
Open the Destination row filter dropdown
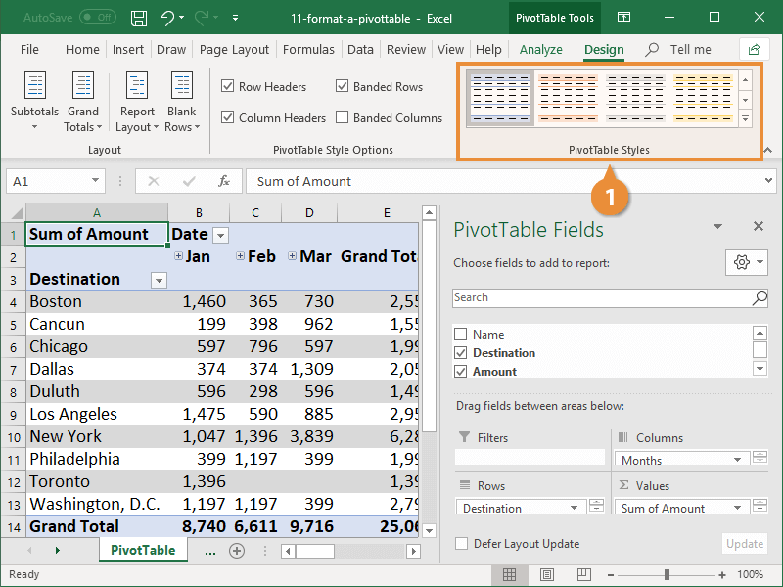pos(159,280)
